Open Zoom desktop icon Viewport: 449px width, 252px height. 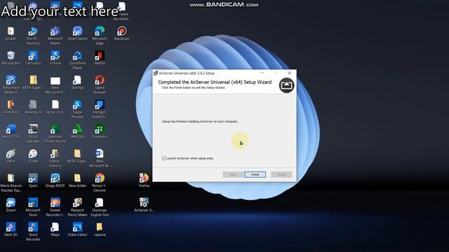(11, 205)
